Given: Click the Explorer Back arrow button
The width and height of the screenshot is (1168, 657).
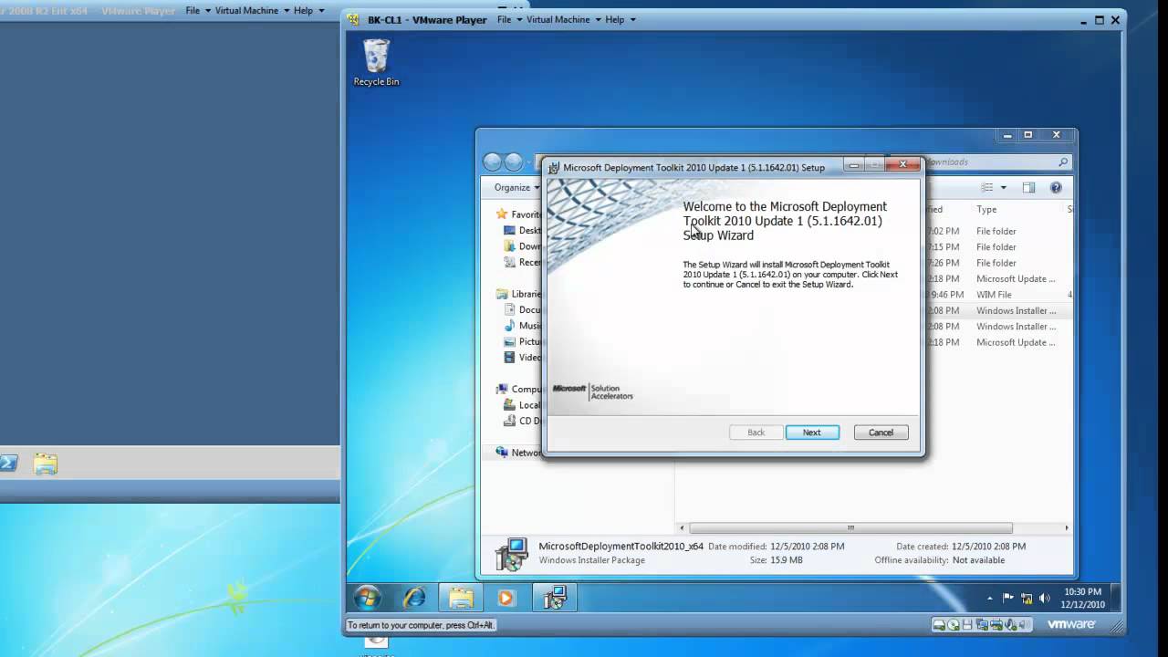Looking at the screenshot, I should 493,162.
